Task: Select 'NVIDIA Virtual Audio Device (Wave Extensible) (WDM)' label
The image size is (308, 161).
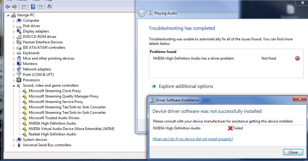Action: click(72, 129)
